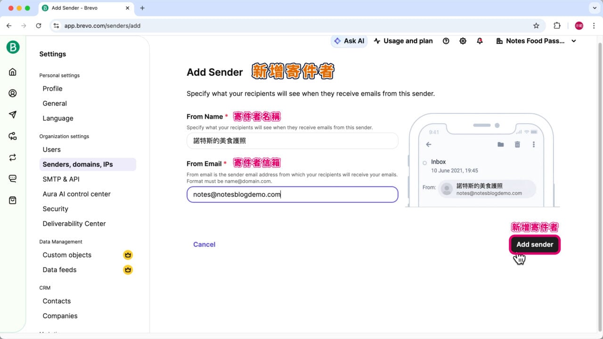Open the Contacts person icon in sidebar
This screenshot has width=603, height=339.
[x=13, y=93]
